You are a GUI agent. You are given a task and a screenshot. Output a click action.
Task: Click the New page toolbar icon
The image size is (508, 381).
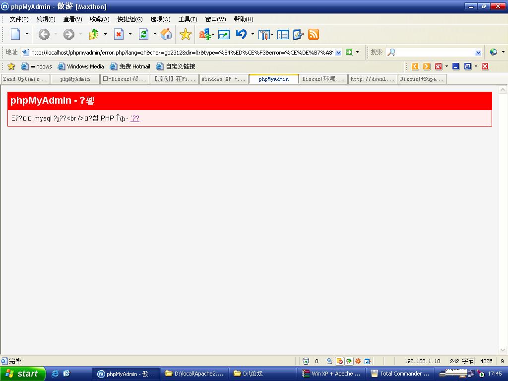coord(15,34)
